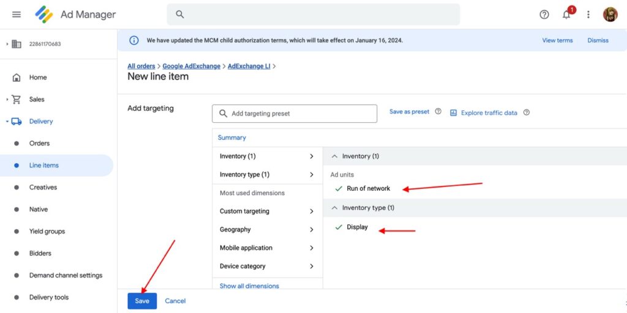627x313 pixels.
Task: Open the notifications bell
Action: [x=566, y=15]
